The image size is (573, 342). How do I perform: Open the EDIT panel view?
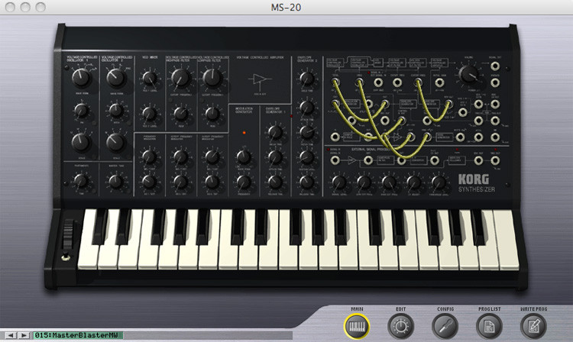pyautogui.click(x=401, y=326)
